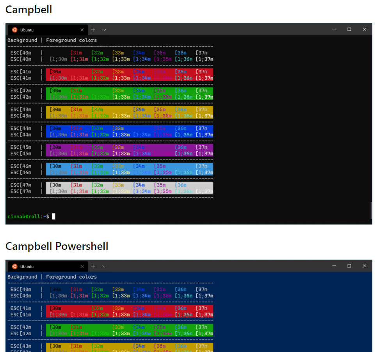Select the Ubuntu tab in the Campbell terminal
This screenshot has height=352, width=379.
[x=48, y=30]
